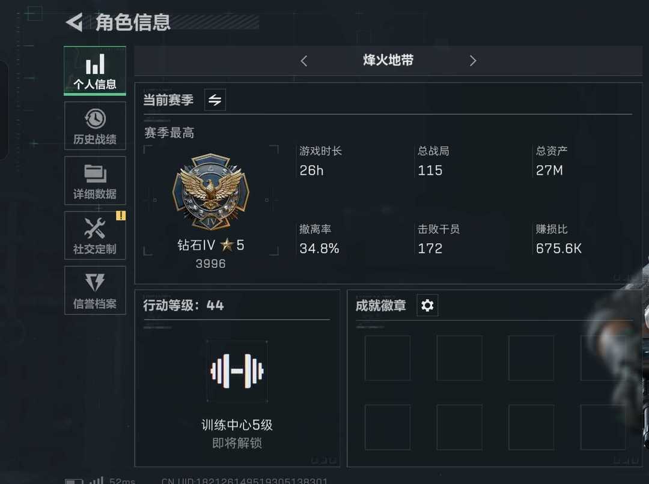The height and width of the screenshot is (484, 649).
Task: Select the second badge slot in the bottom row
Action: [x=460, y=428]
